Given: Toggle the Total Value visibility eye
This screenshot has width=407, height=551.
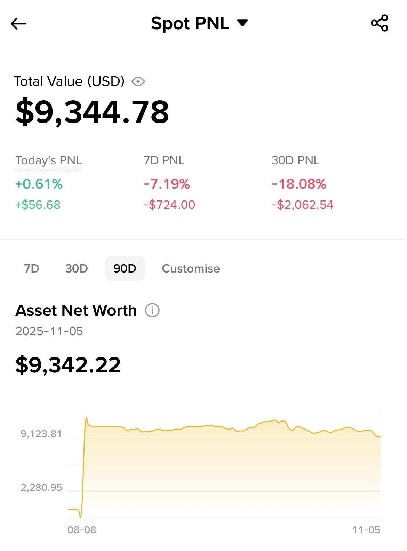Looking at the screenshot, I should click(x=138, y=81).
